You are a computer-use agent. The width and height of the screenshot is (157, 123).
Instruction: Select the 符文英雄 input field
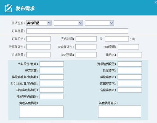click(52, 70)
